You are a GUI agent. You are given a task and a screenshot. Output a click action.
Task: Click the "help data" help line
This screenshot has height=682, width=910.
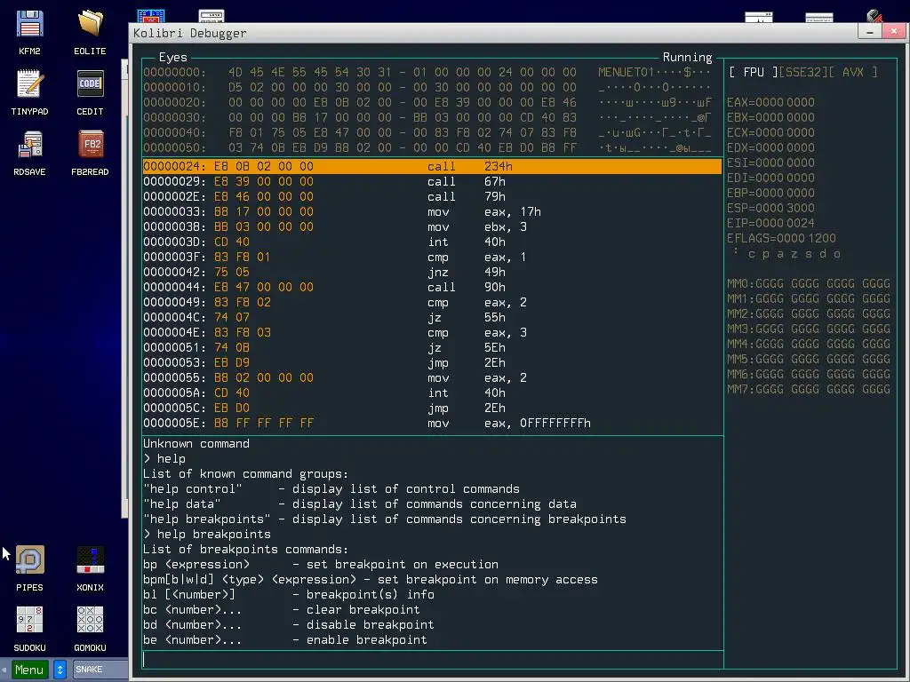click(360, 504)
